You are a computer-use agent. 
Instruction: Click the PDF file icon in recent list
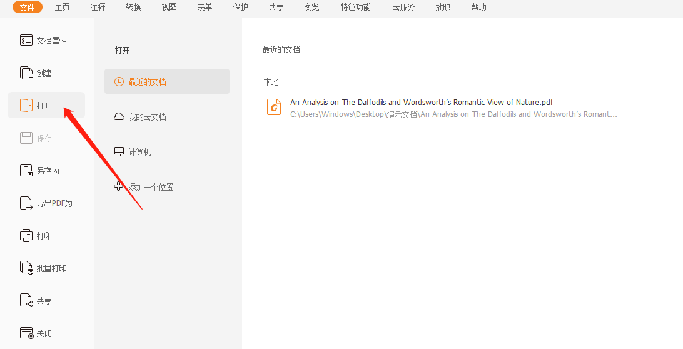274,108
